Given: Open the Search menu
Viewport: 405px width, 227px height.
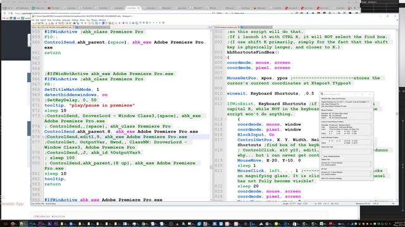Looking at the screenshot, I should (x=43, y=20).
